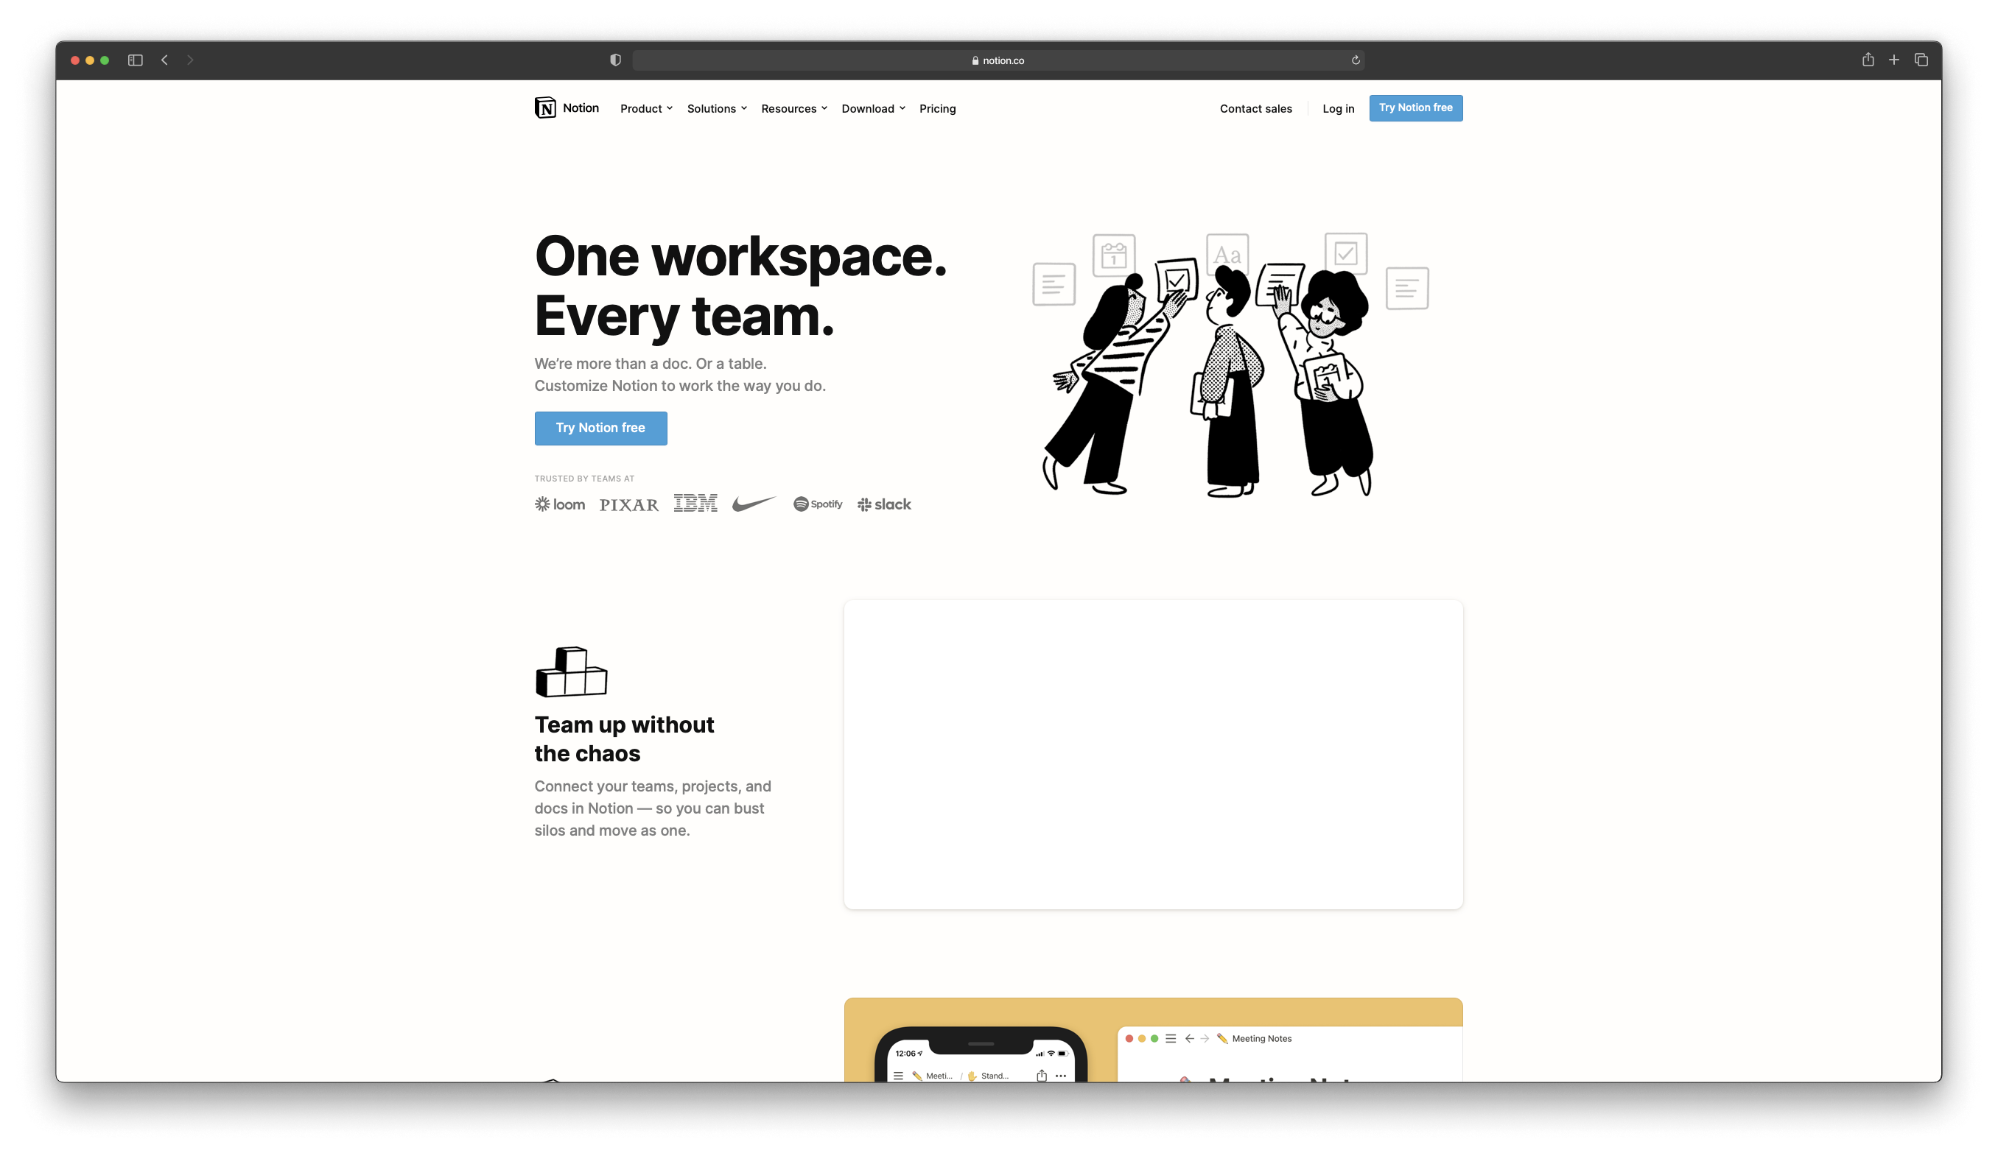Expand the Resources dropdown menu
The height and width of the screenshot is (1153, 1998).
tap(795, 108)
